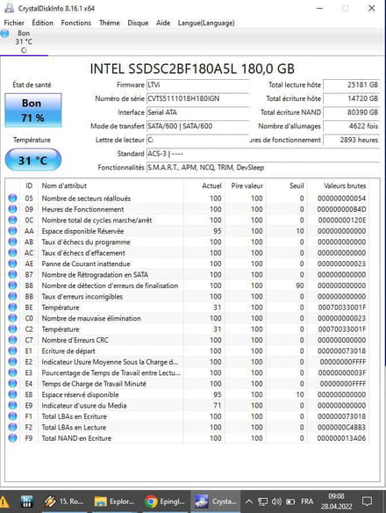Open the Fonctions menu

tap(75, 23)
